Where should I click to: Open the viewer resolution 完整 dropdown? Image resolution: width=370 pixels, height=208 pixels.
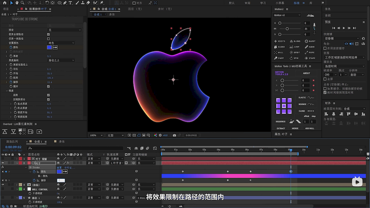tap(115, 135)
